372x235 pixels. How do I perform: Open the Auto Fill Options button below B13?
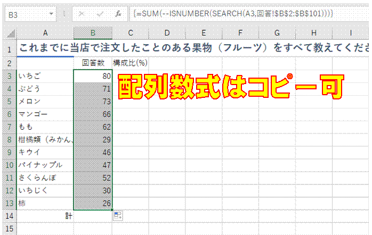[118, 216]
